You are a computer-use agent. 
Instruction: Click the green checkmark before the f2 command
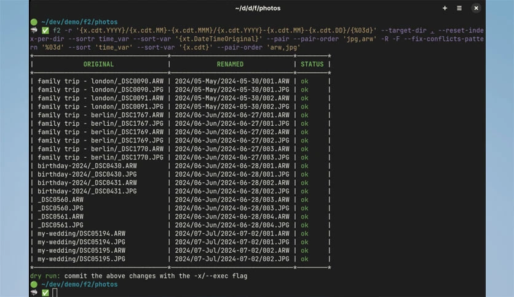45,31
